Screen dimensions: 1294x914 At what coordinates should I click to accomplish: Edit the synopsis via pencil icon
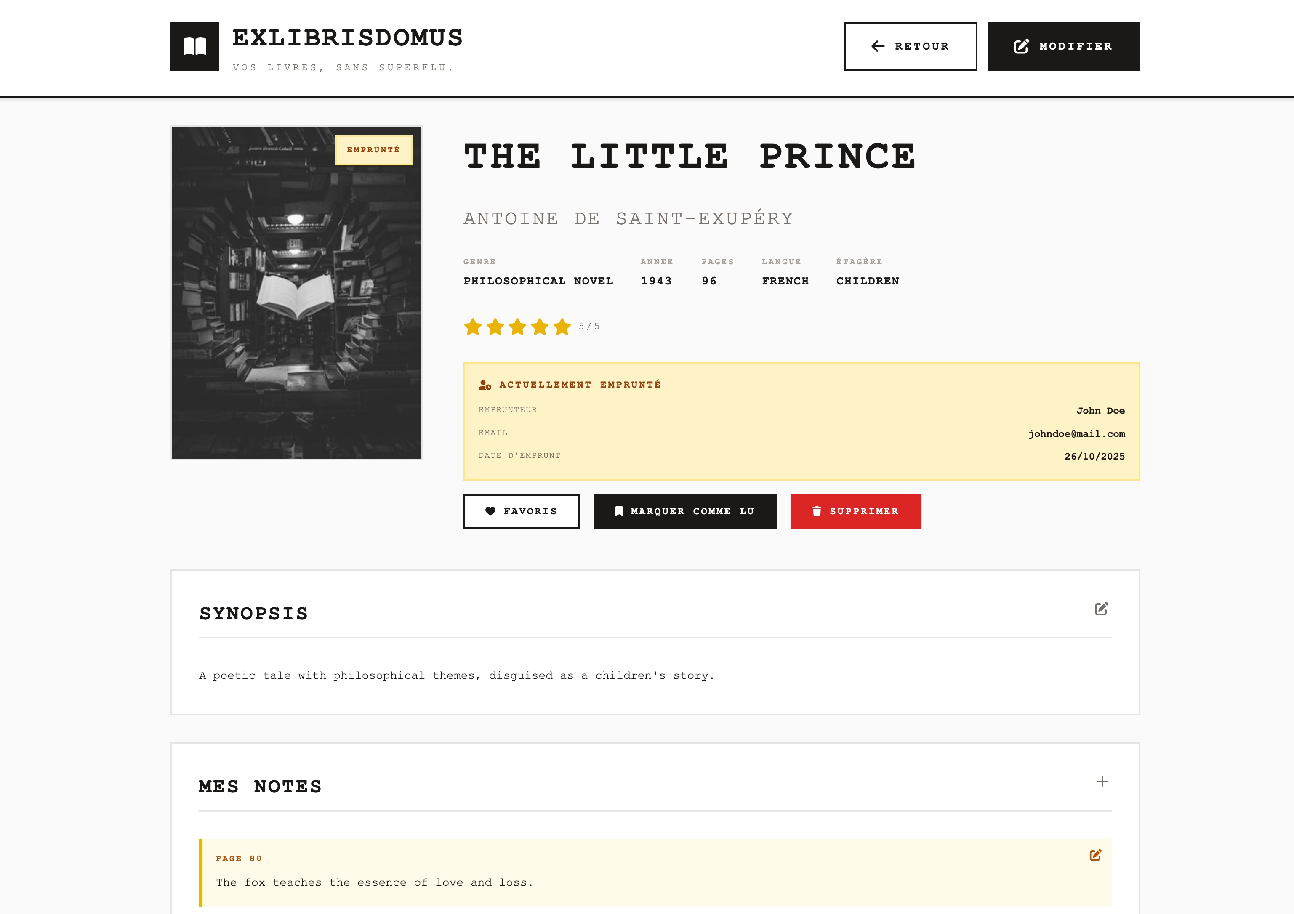point(1101,608)
